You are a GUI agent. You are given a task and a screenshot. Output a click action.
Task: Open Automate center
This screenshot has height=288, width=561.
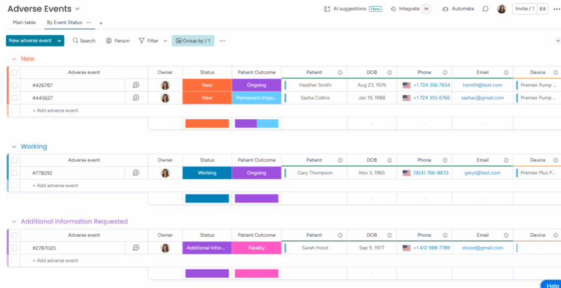click(458, 9)
